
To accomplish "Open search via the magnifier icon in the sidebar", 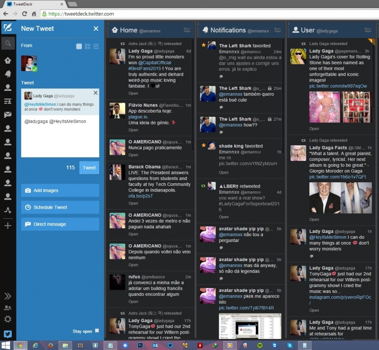I will pos(8,43).
